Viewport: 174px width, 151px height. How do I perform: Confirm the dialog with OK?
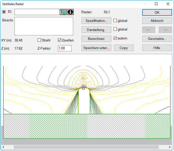[x=157, y=12]
